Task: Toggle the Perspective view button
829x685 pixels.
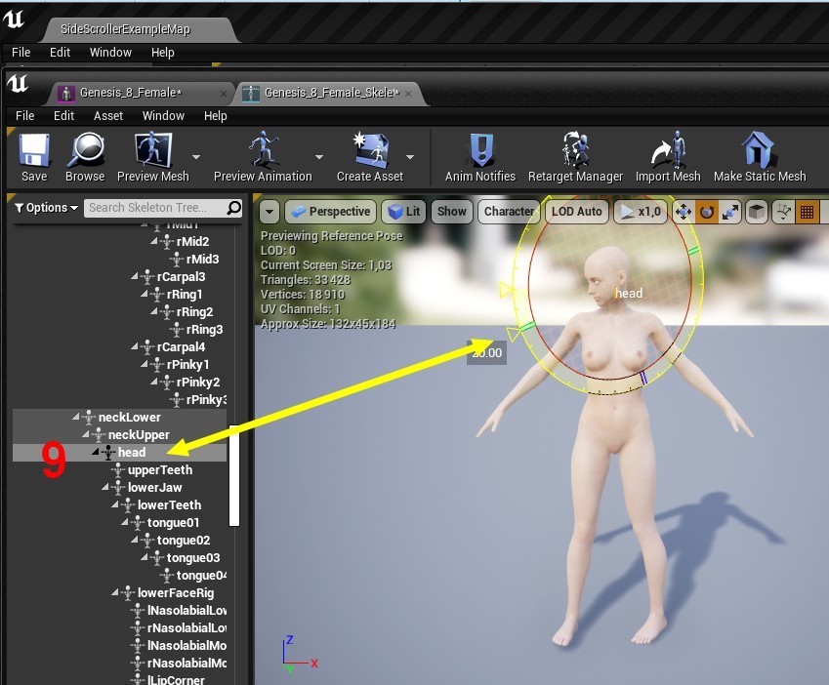Action: [x=331, y=212]
